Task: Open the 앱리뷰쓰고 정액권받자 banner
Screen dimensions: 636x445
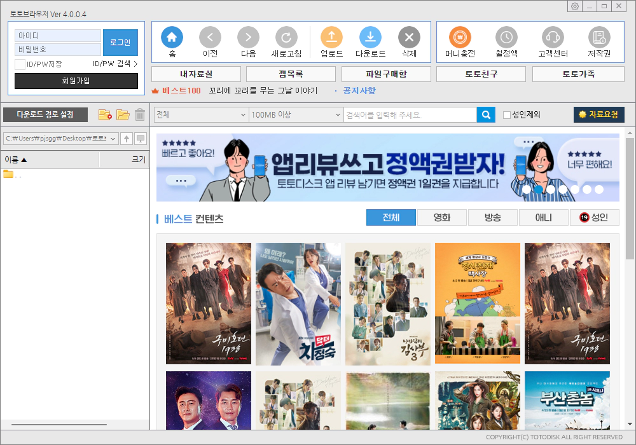Action: point(388,167)
